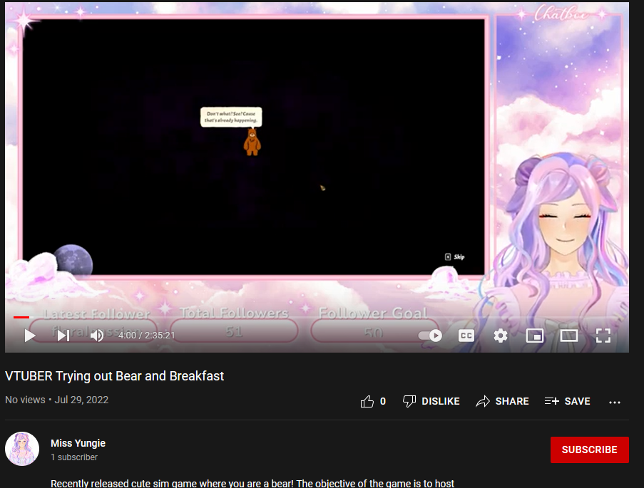Open Miss Yungie channel name link
Screen dimensions: 644x488
click(78, 443)
